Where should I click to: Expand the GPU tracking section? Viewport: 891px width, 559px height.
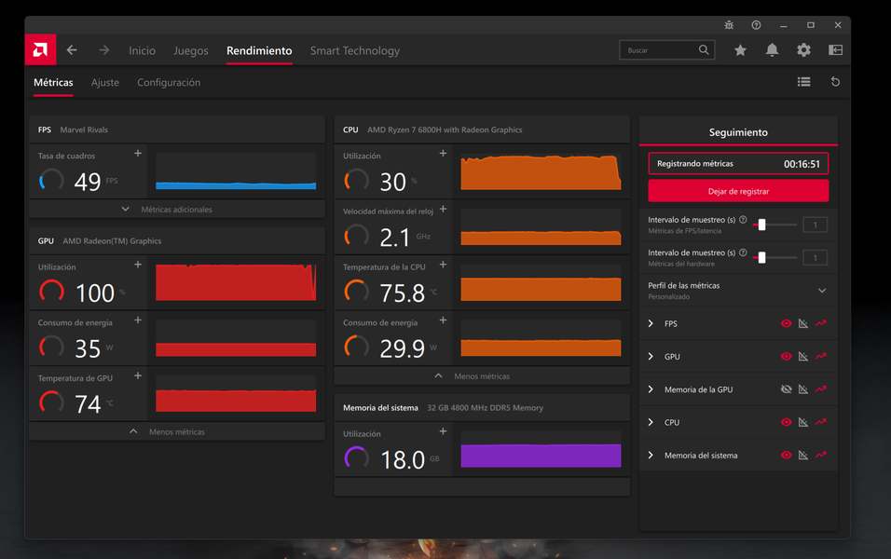click(651, 357)
